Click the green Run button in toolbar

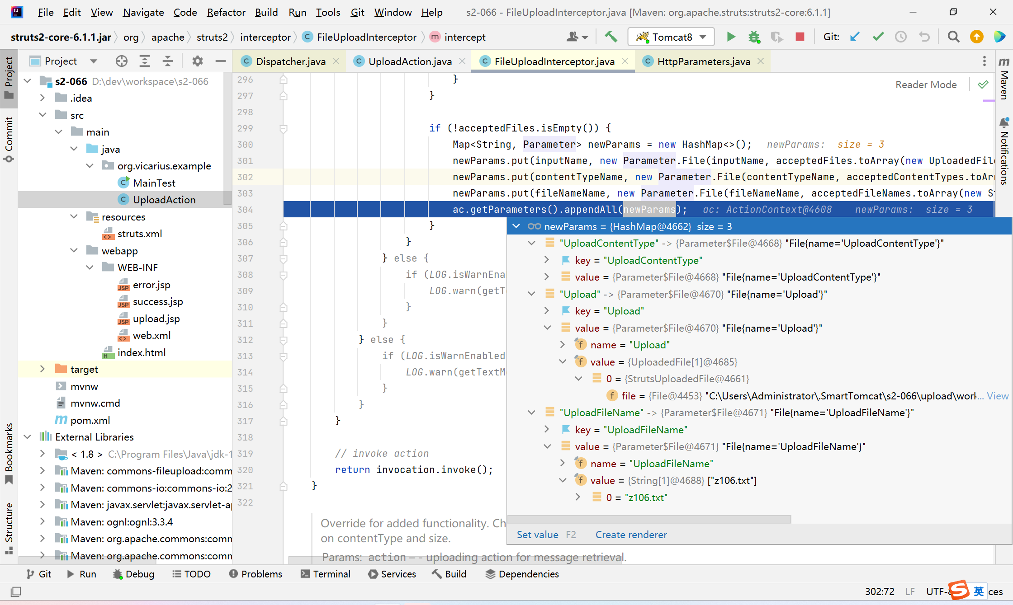click(x=731, y=37)
